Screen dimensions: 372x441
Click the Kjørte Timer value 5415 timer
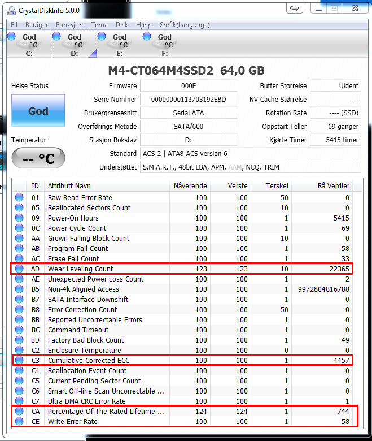(x=335, y=140)
